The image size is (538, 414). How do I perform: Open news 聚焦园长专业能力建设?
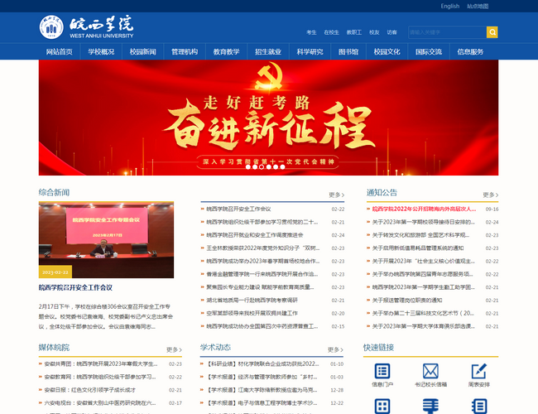click(x=260, y=287)
